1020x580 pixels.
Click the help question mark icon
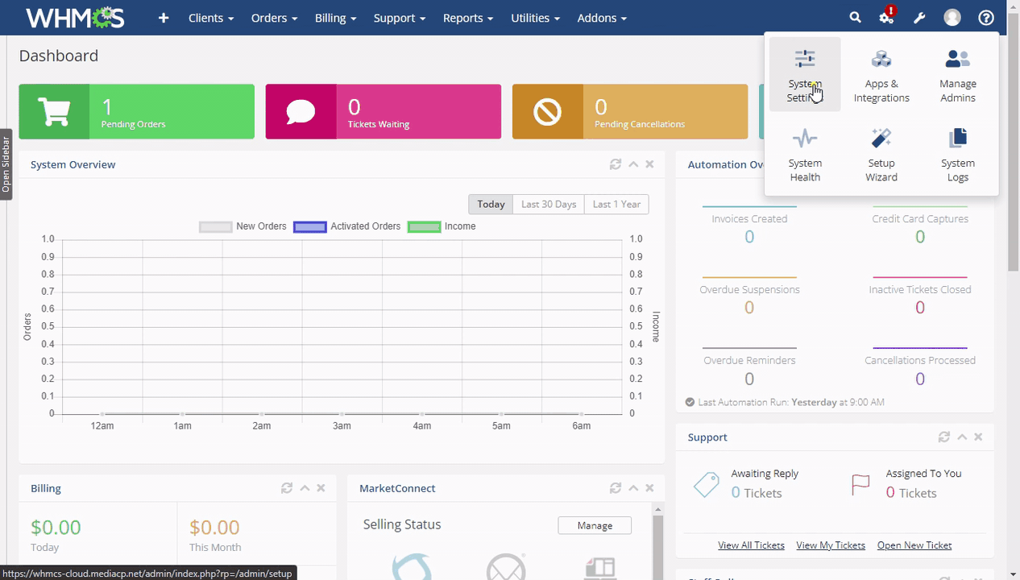tap(986, 18)
